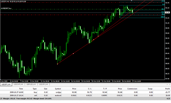This screenshot has width=171, height=103.
Task: Sort trades by the Type column header
Action: [35, 89]
